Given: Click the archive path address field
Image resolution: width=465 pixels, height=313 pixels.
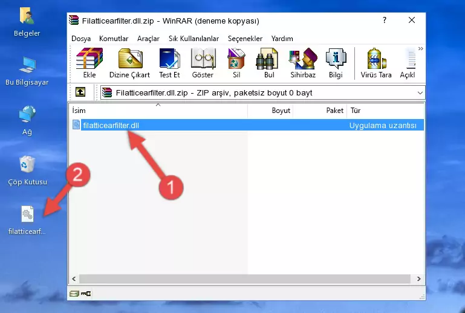Looking at the screenshot, I should click(262, 93).
